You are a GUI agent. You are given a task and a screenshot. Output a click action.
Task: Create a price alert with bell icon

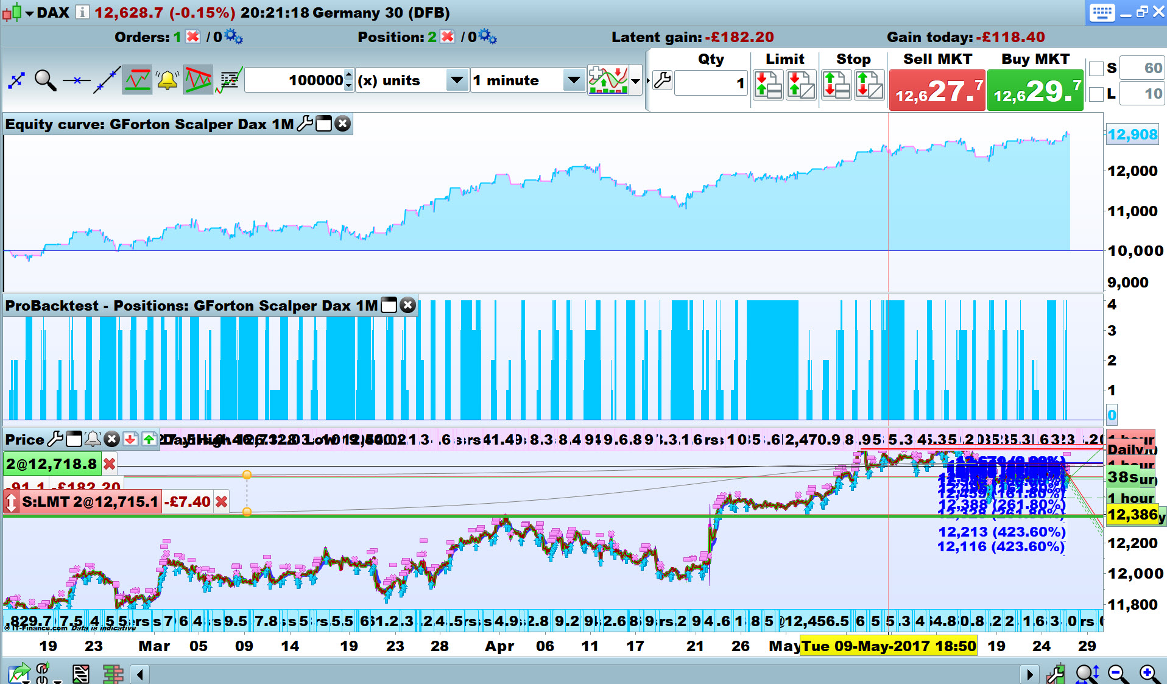[x=167, y=80]
